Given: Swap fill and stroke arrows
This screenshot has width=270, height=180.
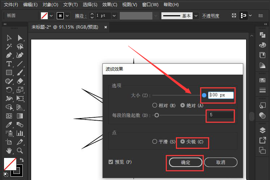Looking at the screenshot, I should point(22,160).
